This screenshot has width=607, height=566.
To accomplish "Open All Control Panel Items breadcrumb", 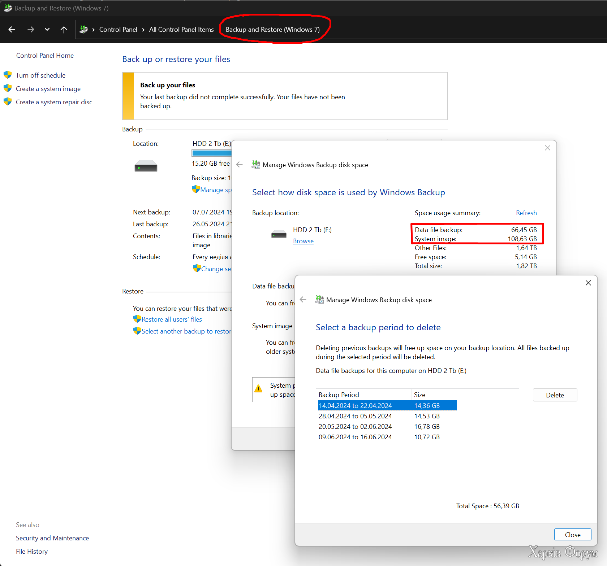I will coord(181,30).
